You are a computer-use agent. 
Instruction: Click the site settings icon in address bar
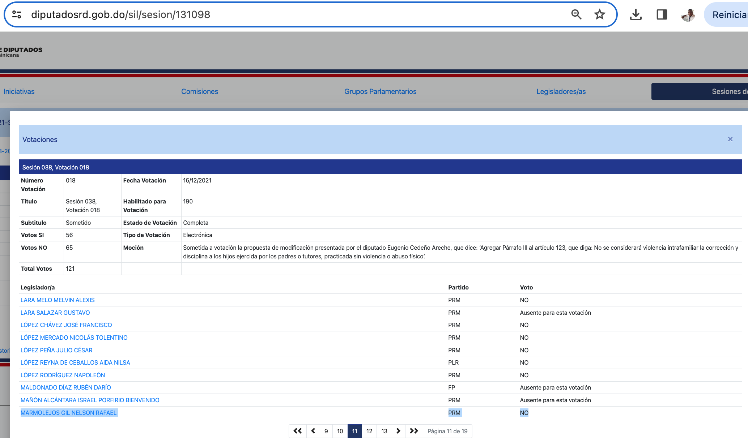(17, 14)
